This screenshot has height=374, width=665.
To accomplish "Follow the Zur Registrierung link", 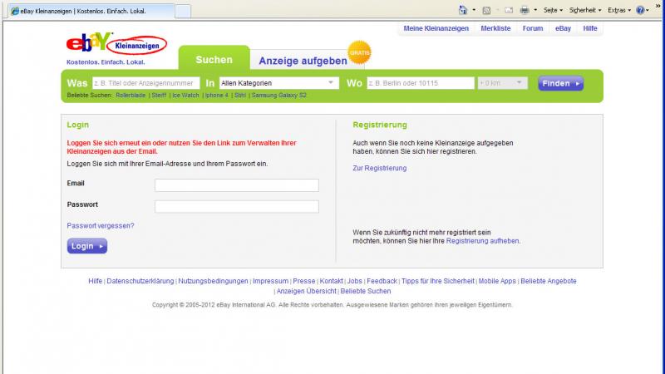I will click(x=380, y=168).
